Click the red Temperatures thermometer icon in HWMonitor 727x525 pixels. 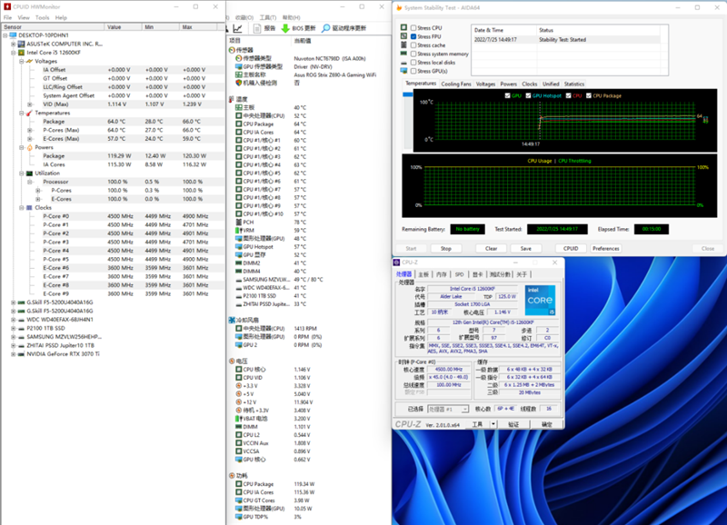pyautogui.click(x=29, y=113)
